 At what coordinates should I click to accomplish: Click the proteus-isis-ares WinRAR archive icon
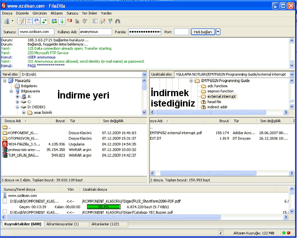[5, 150]
